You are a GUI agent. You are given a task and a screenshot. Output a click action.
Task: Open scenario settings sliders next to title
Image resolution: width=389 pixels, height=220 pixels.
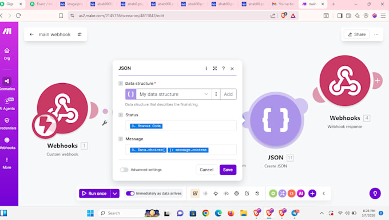[x=80, y=34]
